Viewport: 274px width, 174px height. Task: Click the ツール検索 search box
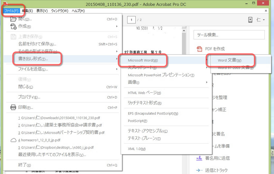pyautogui.click(x=229, y=35)
